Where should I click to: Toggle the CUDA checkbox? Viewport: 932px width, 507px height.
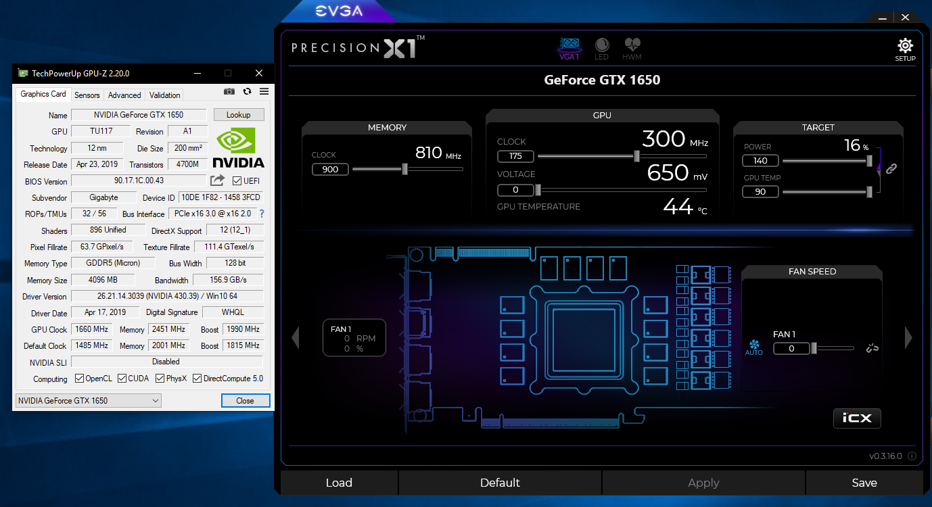tap(122, 378)
